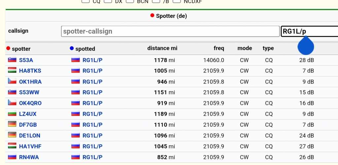This screenshot has height=165, width=338.
Task: Click the German flag beside DF7GB
Action: pos(12,124)
